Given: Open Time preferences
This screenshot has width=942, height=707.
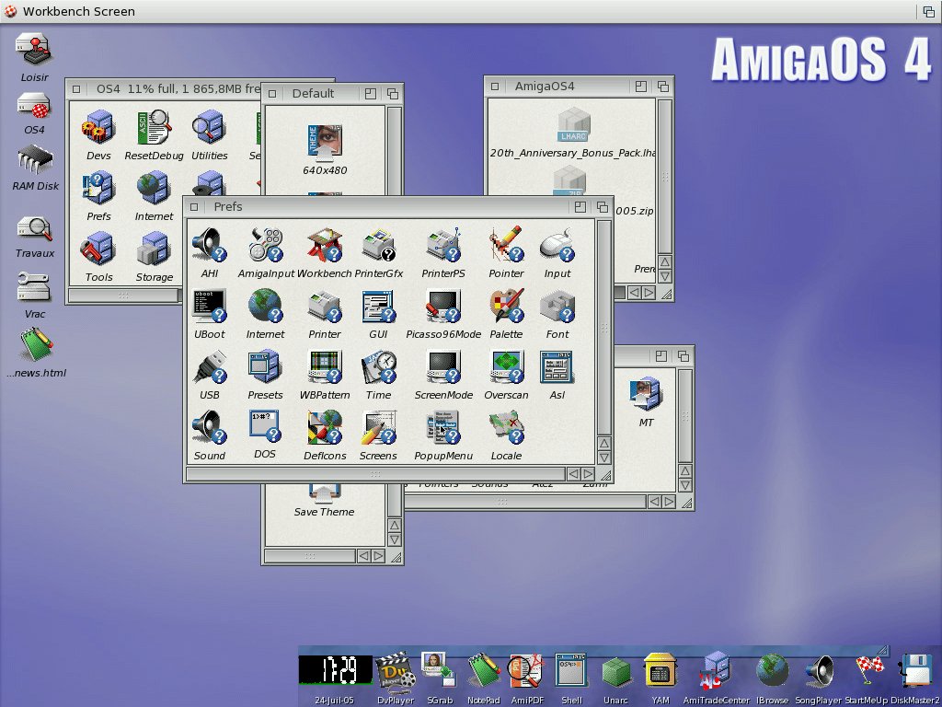Looking at the screenshot, I should 378,367.
